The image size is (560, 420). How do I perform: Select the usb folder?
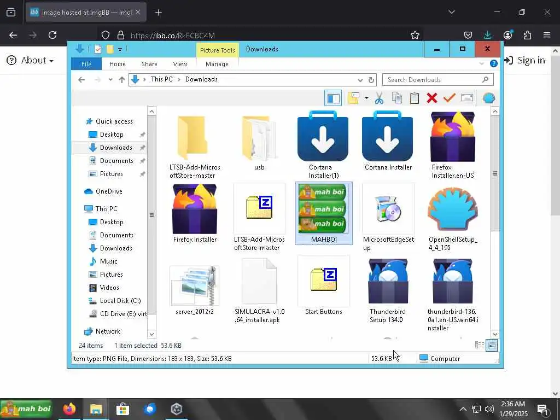pyautogui.click(x=259, y=142)
